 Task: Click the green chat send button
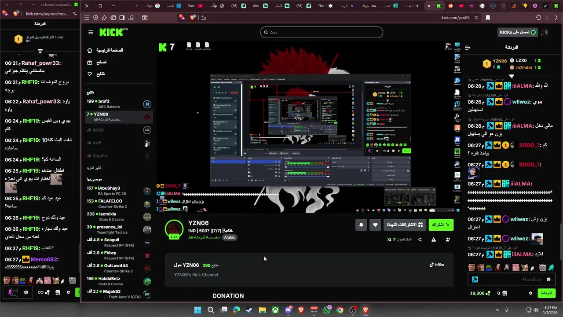tap(546, 293)
